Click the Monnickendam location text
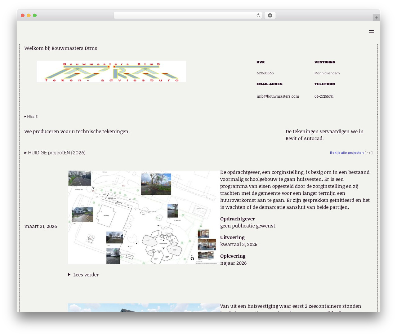 327,73
